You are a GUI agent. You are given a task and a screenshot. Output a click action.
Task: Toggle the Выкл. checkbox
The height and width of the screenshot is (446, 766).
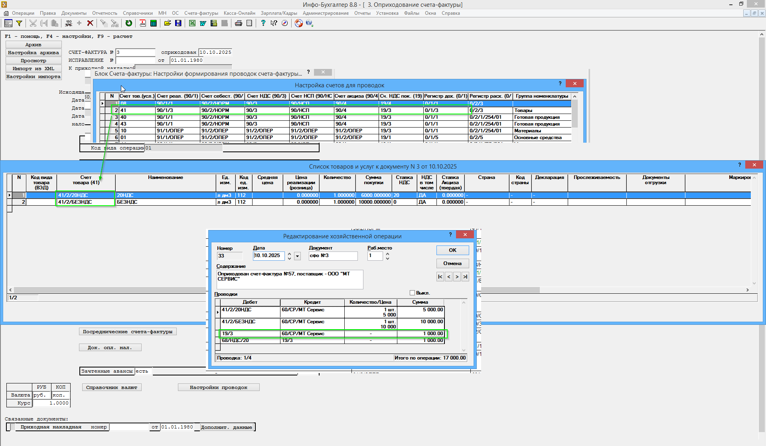coord(412,293)
